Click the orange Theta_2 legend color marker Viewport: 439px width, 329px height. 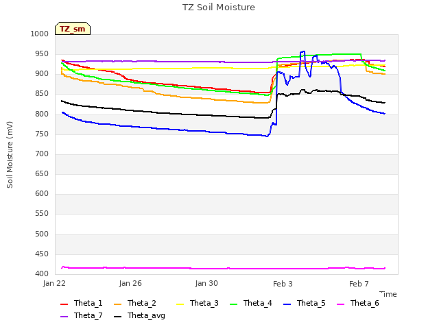tap(117, 304)
